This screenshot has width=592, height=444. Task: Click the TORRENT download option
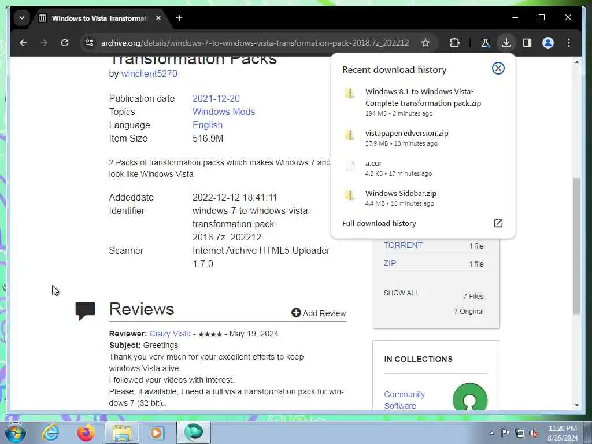403,245
